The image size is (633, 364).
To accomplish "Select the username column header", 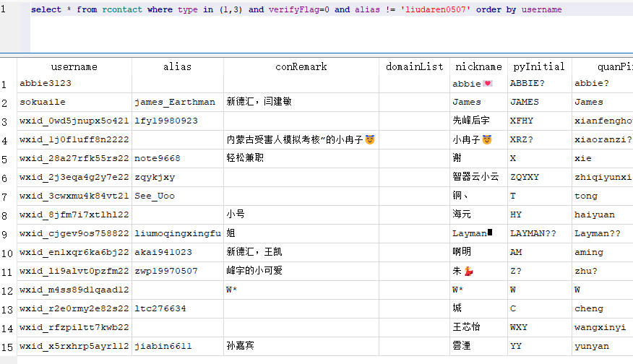I will 74,66.
